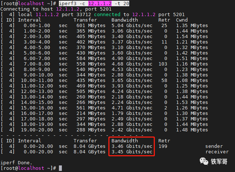Click the 3.45 Gbits/sec receiver bandwidth value
Viewport: 235px width, 172px height.
(132, 152)
